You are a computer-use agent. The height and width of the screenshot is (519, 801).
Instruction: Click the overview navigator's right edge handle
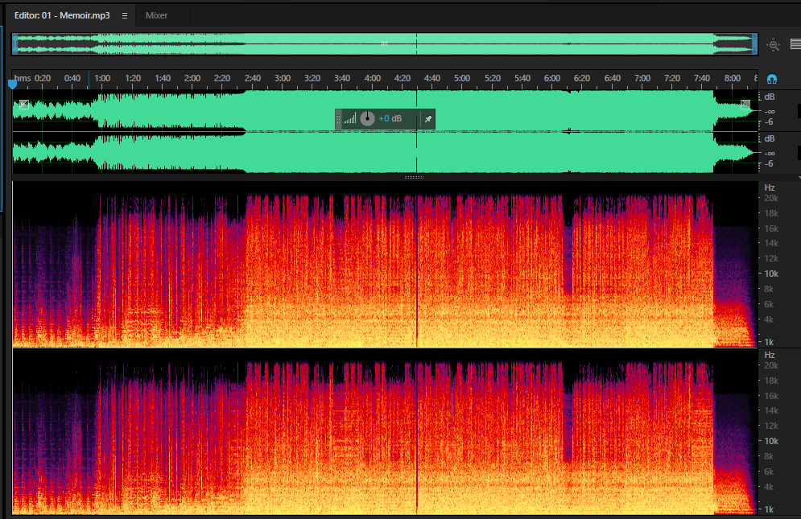pyautogui.click(x=754, y=44)
